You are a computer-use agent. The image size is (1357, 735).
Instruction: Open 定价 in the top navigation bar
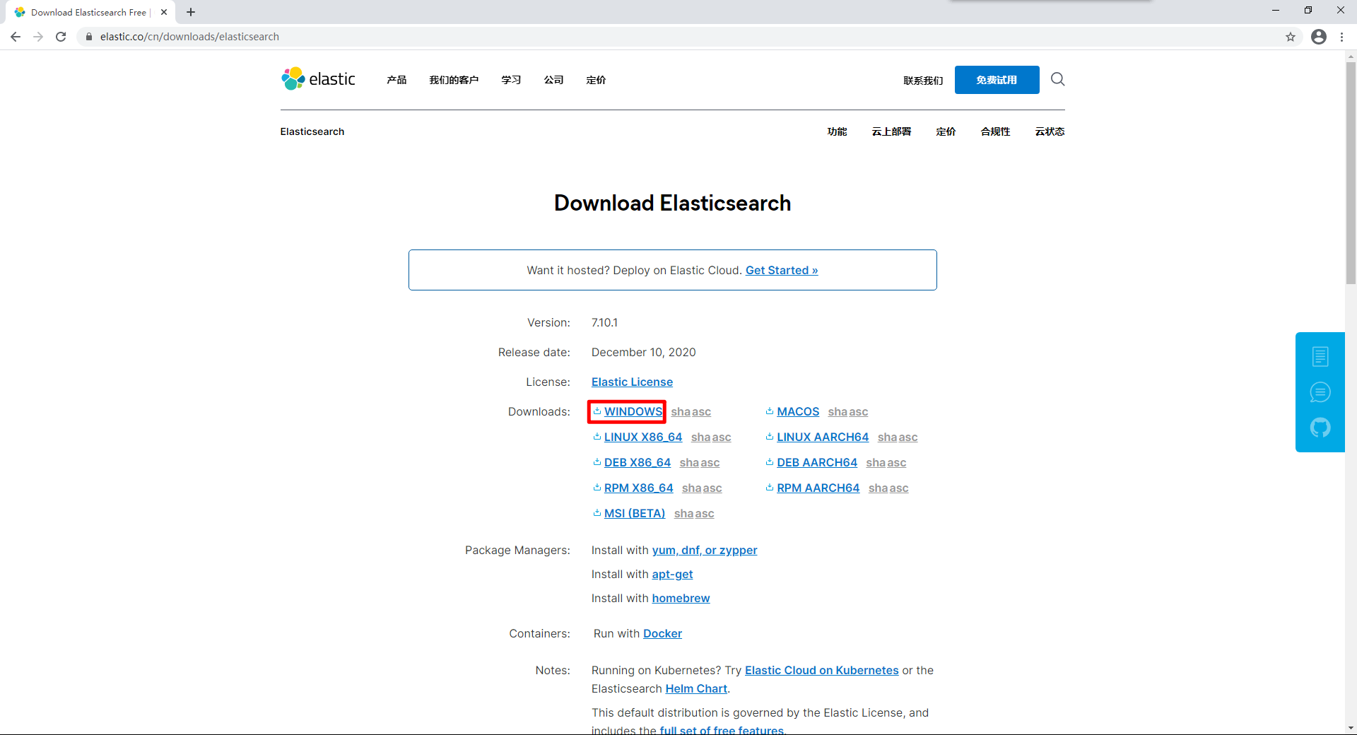point(596,80)
